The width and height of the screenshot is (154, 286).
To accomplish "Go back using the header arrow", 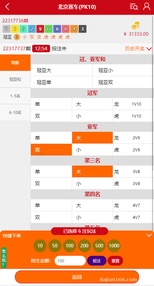I will 7,7.
